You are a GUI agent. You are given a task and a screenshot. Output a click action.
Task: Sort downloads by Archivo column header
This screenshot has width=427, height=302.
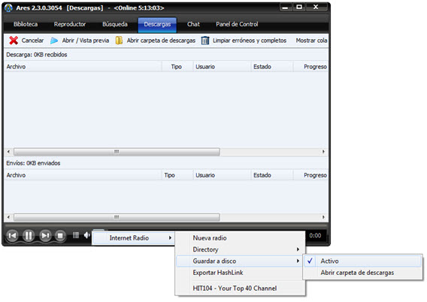point(83,67)
